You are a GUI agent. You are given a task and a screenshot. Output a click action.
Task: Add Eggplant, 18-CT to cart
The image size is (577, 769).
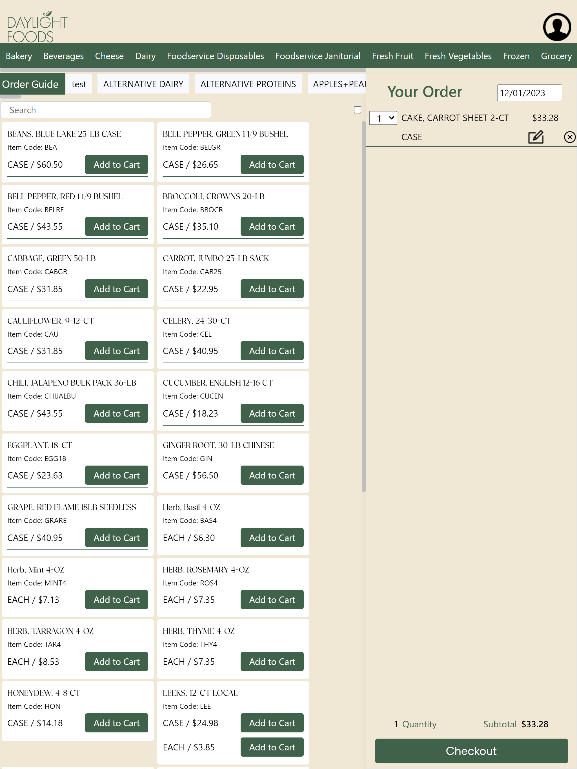(x=117, y=475)
